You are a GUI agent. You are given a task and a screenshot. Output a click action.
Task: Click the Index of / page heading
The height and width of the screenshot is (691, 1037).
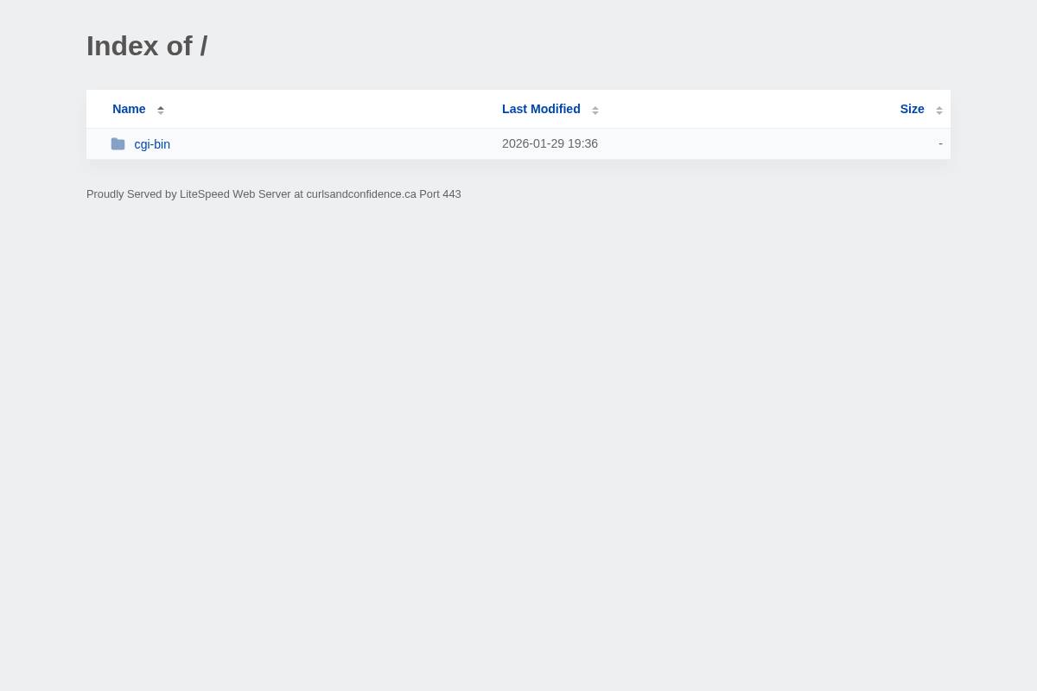(x=147, y=46)
